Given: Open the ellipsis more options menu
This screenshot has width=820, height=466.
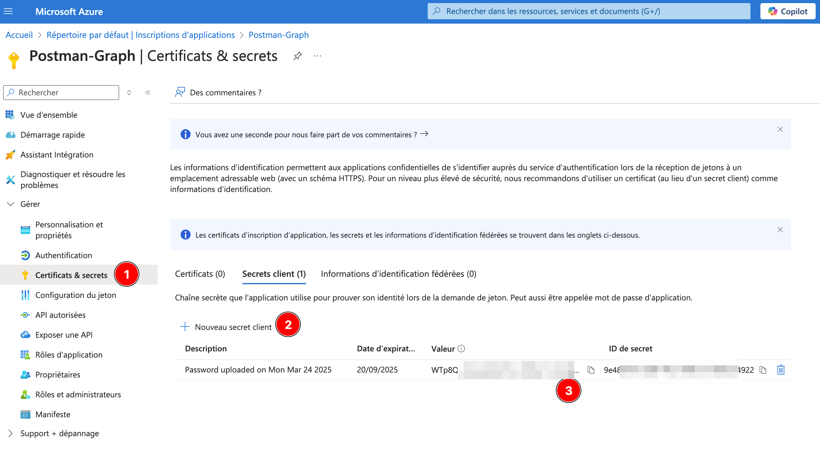Looking at the screenshot, I should tap(317, 56).
